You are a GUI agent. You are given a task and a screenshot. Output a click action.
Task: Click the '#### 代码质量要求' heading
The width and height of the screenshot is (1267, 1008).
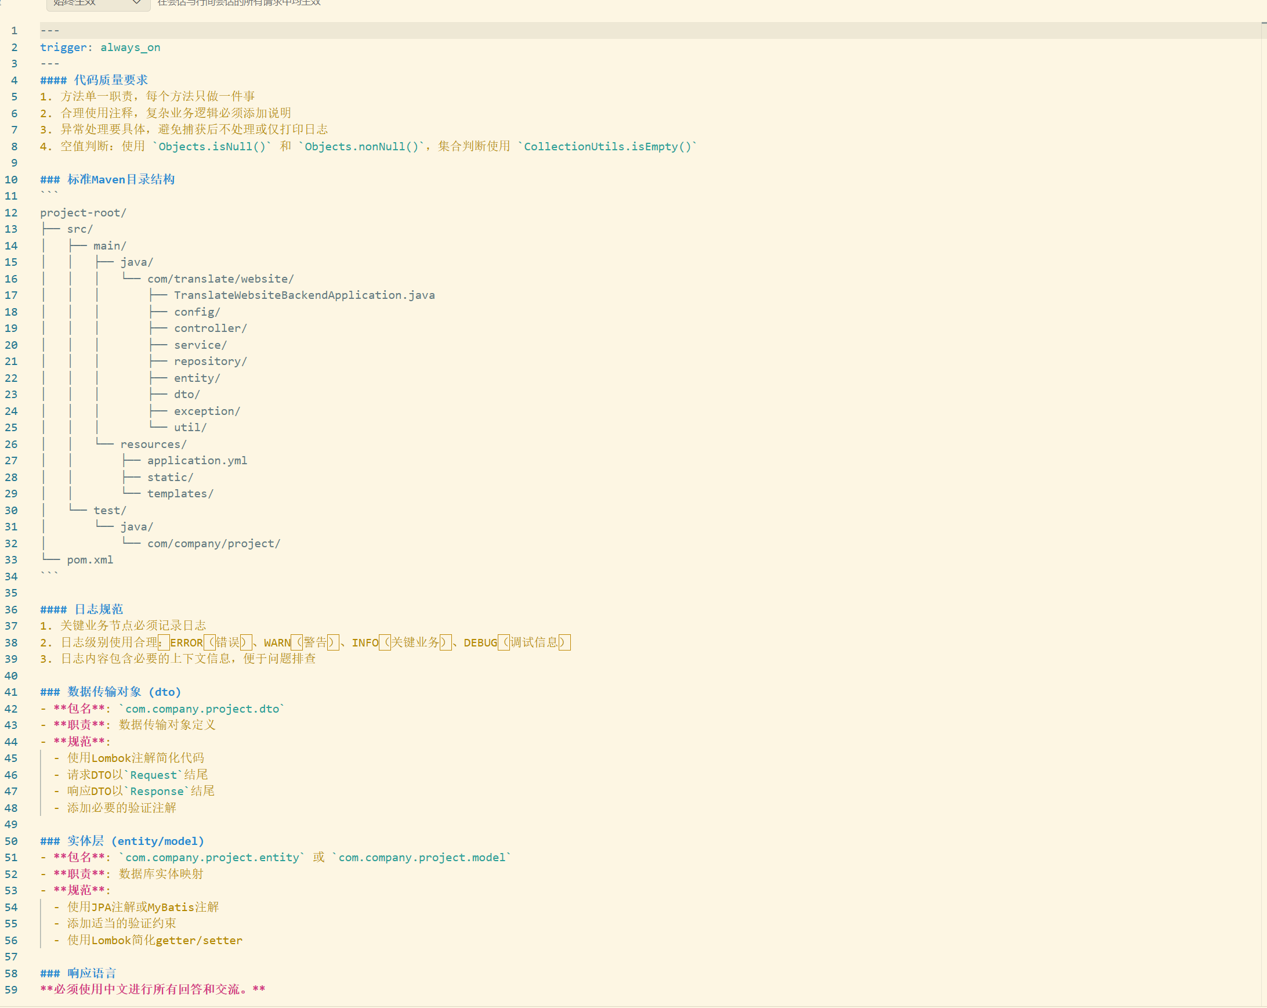point(94,80)
